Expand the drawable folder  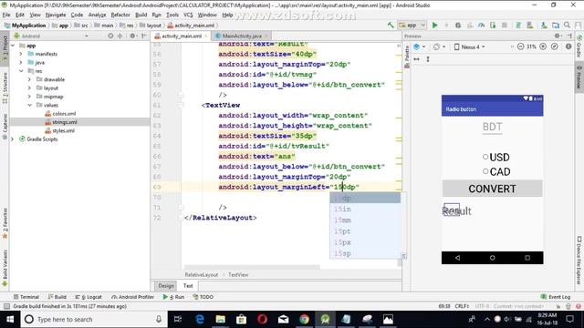(x=29, y=79)
